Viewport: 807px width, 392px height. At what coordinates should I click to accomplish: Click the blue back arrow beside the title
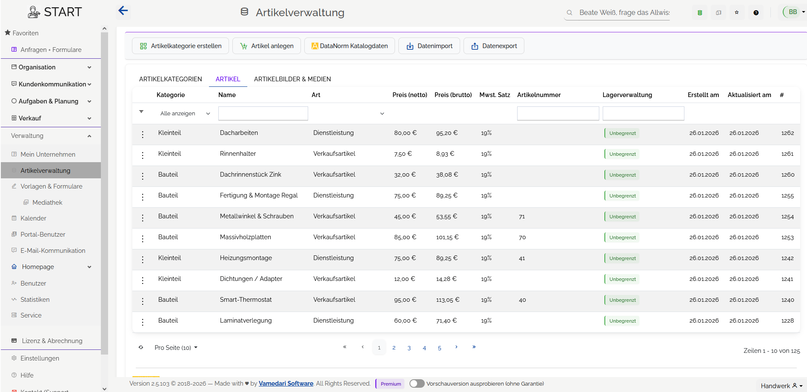tap(123, 11)
